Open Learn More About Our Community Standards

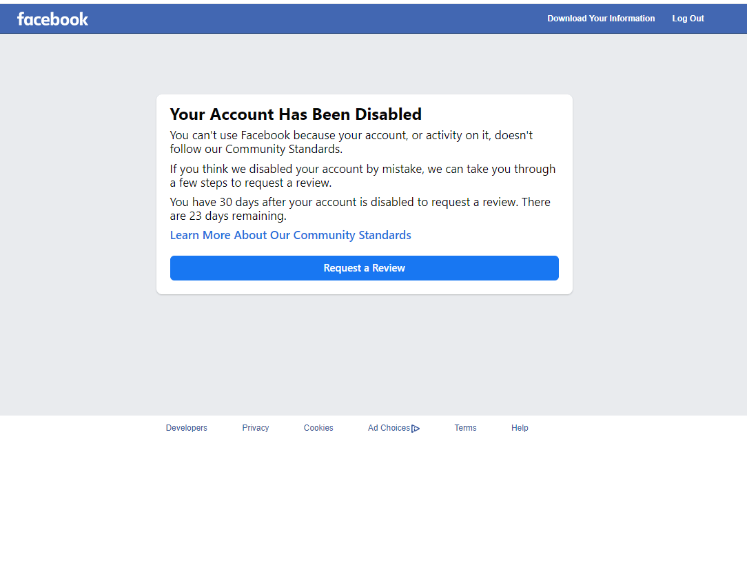coord(290,235)
